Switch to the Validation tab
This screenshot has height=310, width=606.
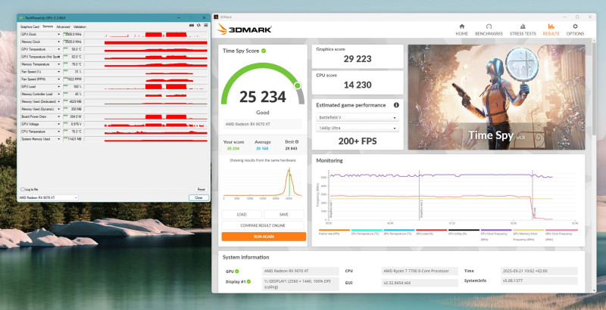tap(80, 26)
